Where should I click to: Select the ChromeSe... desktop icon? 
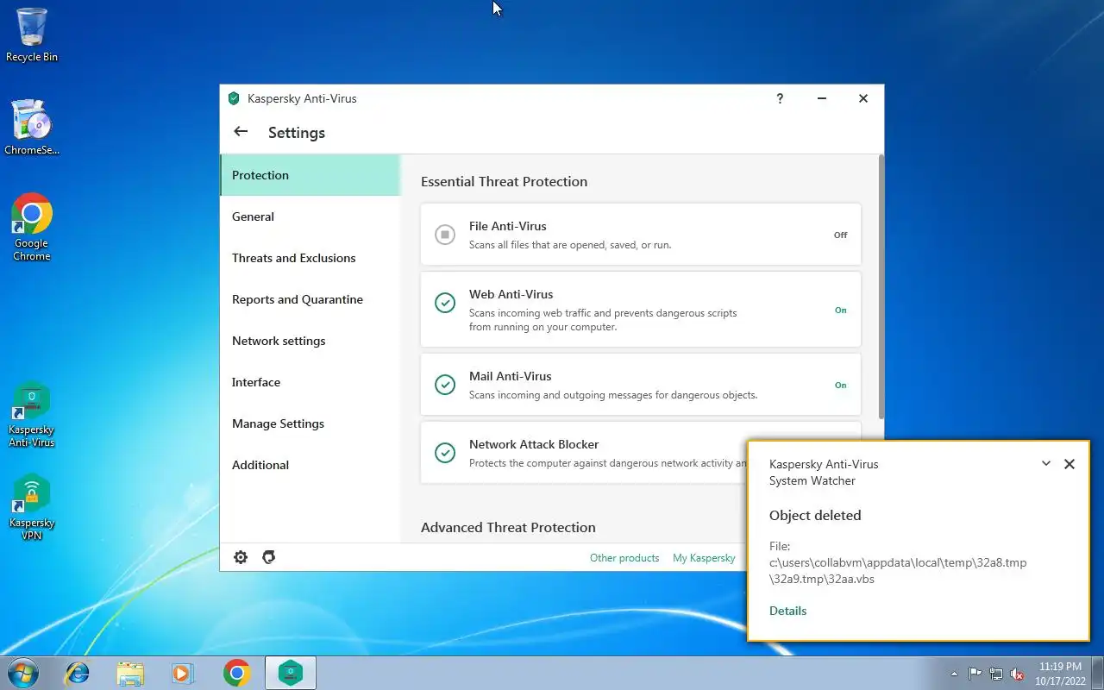[32, 127]
